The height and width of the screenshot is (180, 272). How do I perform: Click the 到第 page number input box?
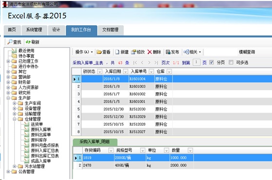[x=196, y=62]
